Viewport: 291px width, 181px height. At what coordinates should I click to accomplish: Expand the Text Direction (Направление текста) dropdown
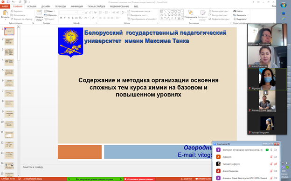click(139, 11)
